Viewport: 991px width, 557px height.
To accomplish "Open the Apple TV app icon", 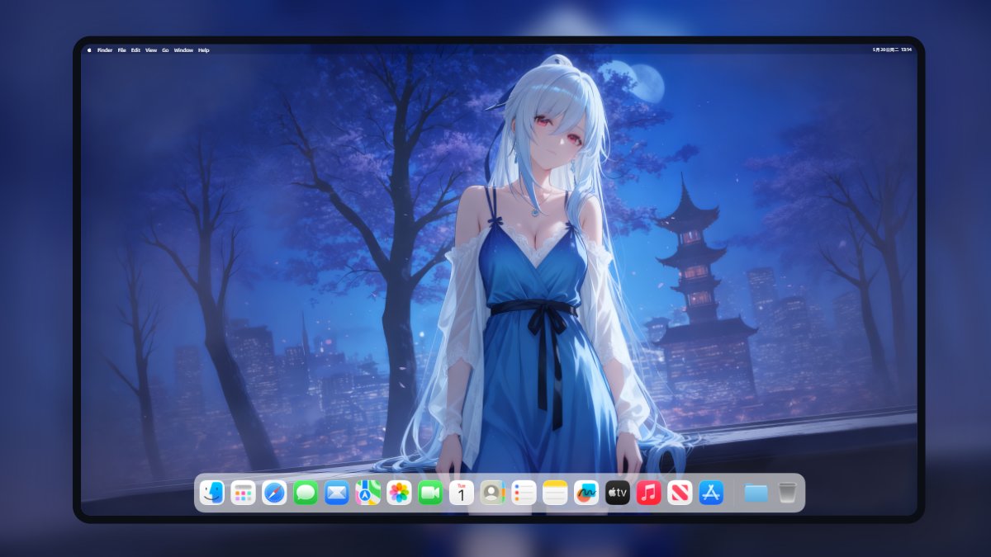I will click(618, 493).
